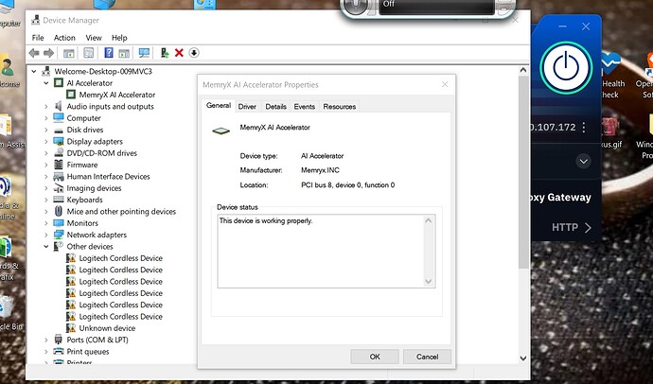Collapse the AI Accelerator category
Viewport: 653px width, 384px height.
pos(46,83)
